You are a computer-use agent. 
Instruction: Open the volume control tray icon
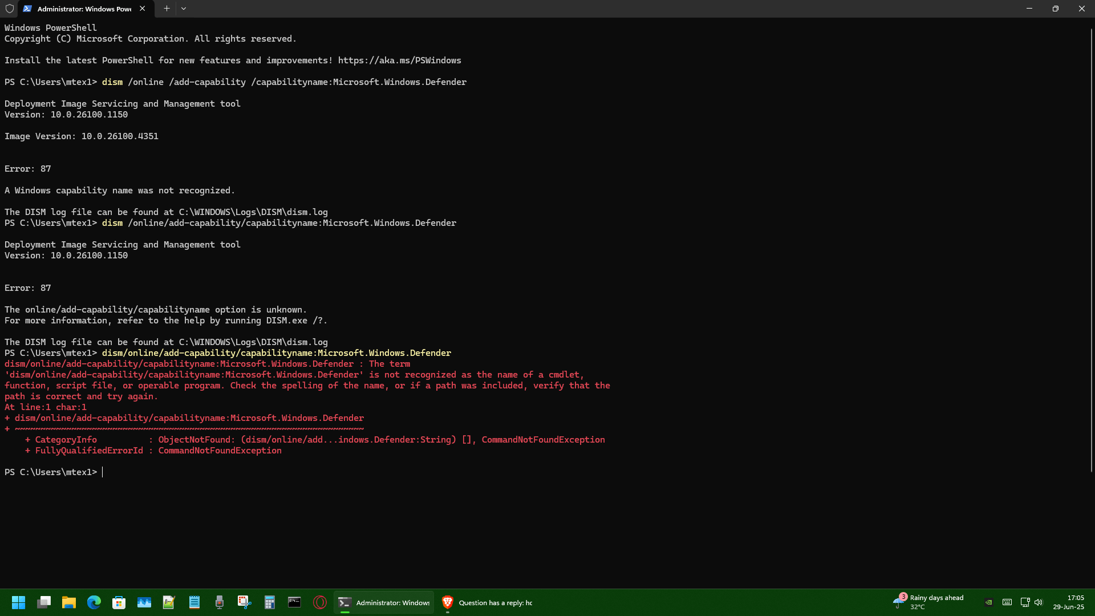tap(1039, 602)
